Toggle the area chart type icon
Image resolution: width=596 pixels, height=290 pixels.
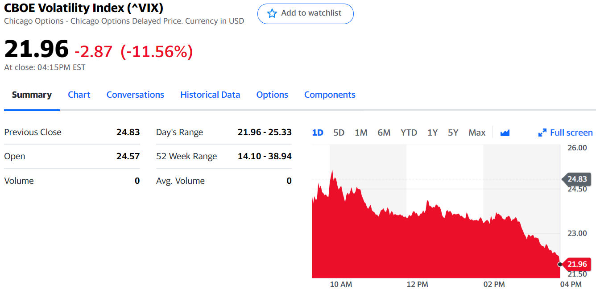click(x=505, y=133)
